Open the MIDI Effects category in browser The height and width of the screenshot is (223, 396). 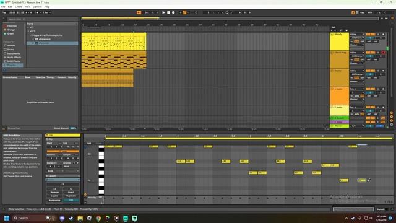pos(13,61)
